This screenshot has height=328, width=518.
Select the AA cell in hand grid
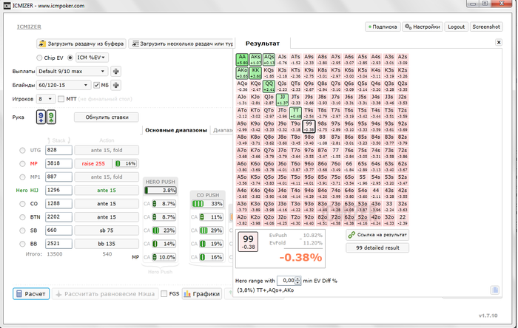242,60
